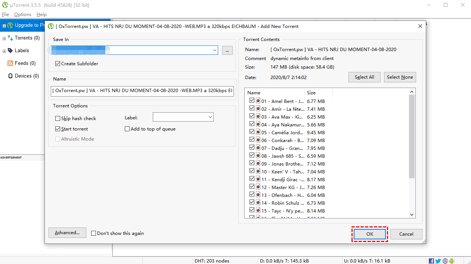Open the Facebook icon in status bar
Screen dimensions: 471x264
[x=431, y=261]
